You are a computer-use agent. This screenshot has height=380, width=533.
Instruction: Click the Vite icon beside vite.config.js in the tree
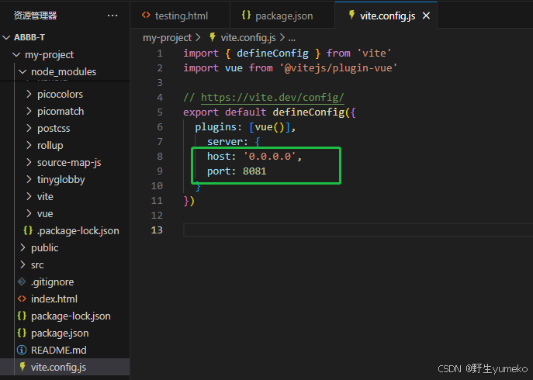(22, 367)
